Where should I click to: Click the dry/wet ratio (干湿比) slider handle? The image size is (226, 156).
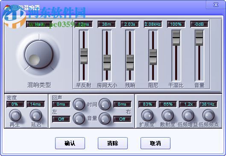[x=176, y=38]
